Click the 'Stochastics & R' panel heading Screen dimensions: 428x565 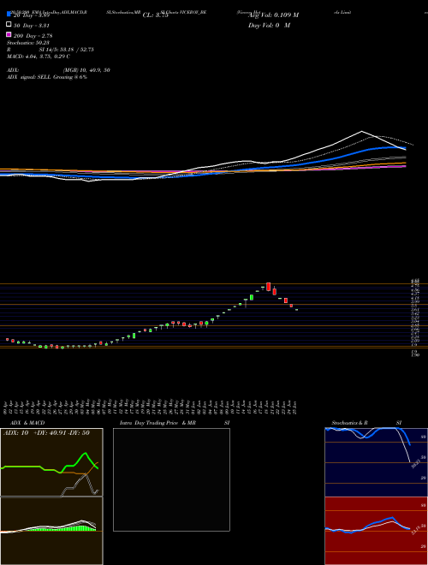pos(350,423)
